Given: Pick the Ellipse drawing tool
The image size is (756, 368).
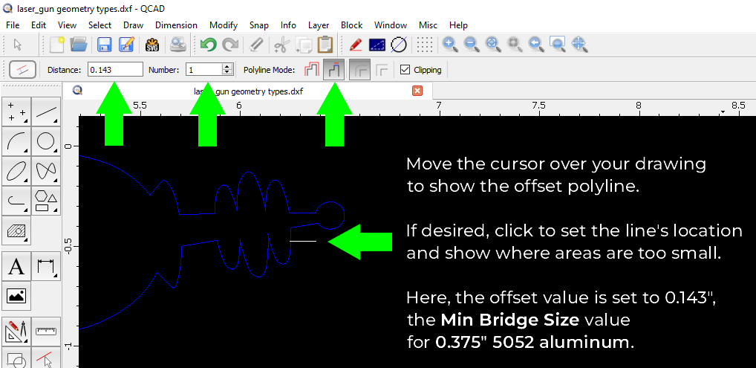Looking at the screenshot, I should pyautogui.click(x=17, y=170).
